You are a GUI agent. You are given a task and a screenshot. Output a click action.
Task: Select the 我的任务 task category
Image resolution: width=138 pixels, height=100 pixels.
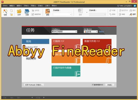point(31,58)
